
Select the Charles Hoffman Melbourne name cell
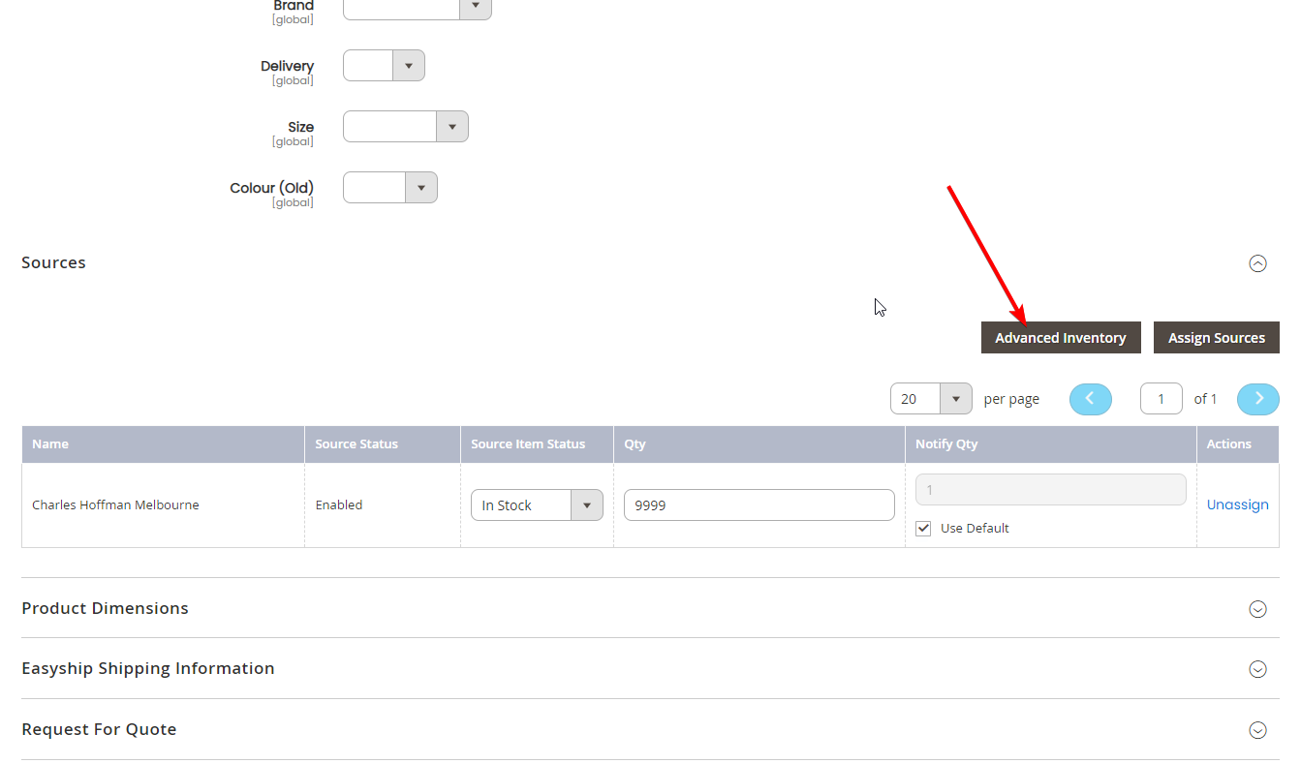(163, 505)
